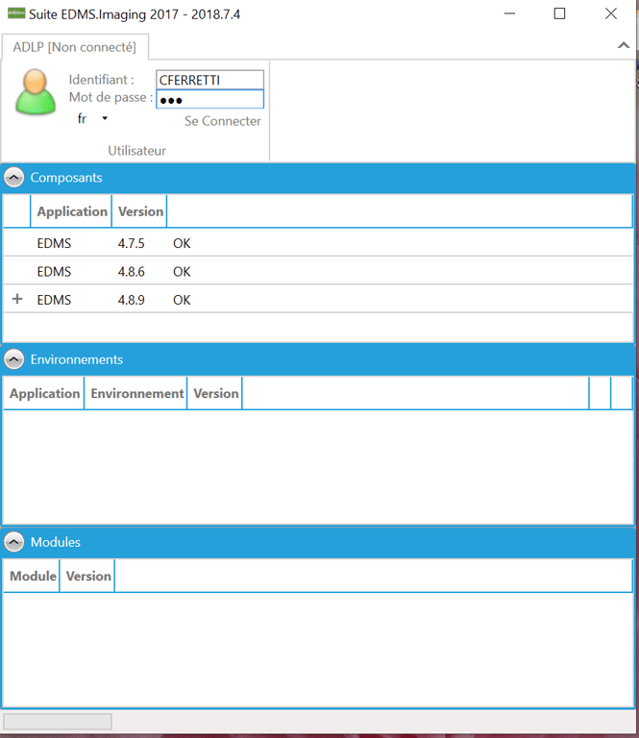
Task: Focus the Mot de passe field
Action: (209, 99)
